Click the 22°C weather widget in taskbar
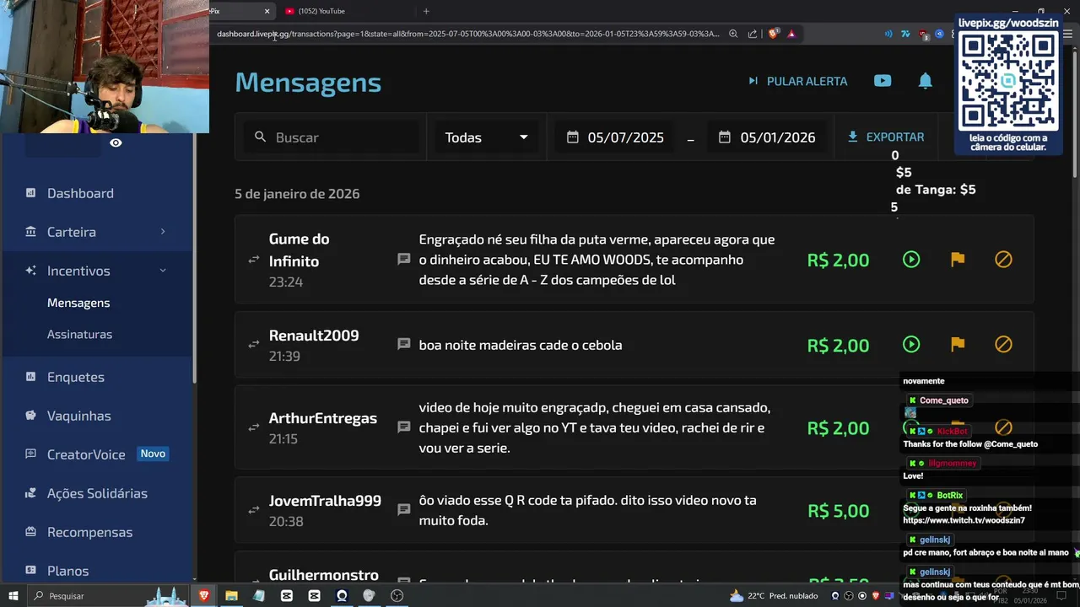The height and width of the screenshot is (607, 1080). click(x=774, y=595)
